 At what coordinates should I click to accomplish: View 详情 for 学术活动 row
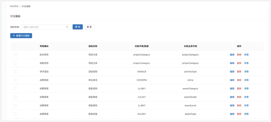(246, 72)
